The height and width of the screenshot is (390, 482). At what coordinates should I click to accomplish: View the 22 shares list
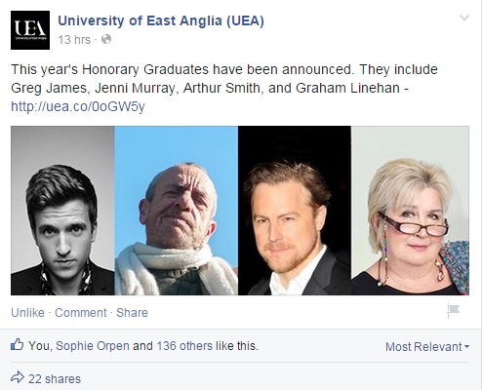click(x=55, y=379)
